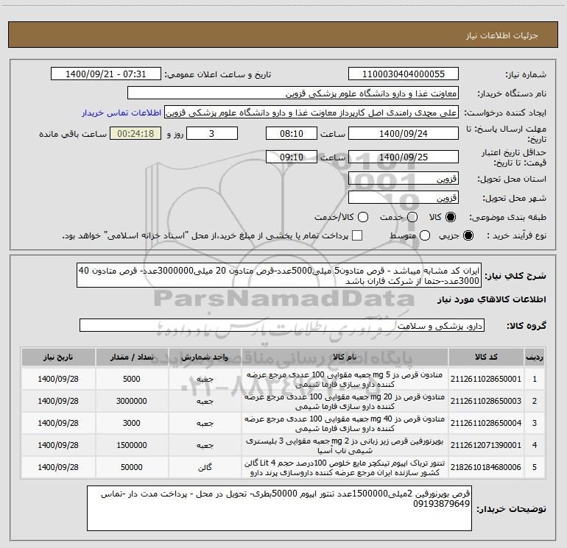Click the اطلاعات کالاهای مورد نیاز heading
The height and width of the screenshot is (548, 567).
tap(492, 299)
